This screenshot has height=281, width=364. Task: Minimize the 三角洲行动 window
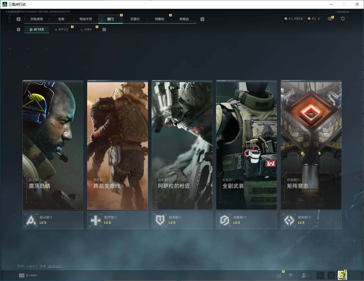(x=331, y=4)
